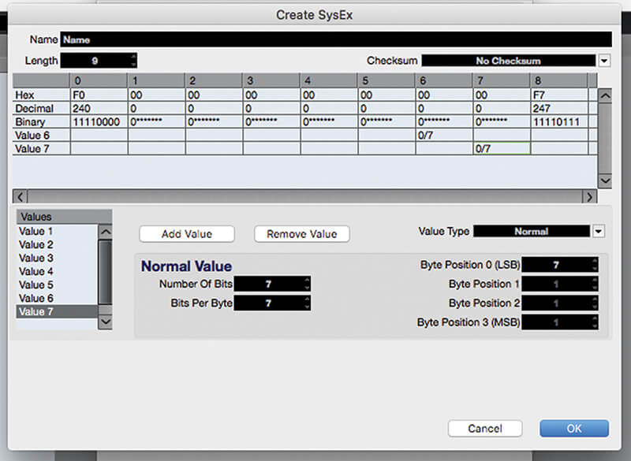Viewport: 631px width, 461px height.
Task: Click the Remove Value button
Action: pyautogui.click(x=299, y=234)
